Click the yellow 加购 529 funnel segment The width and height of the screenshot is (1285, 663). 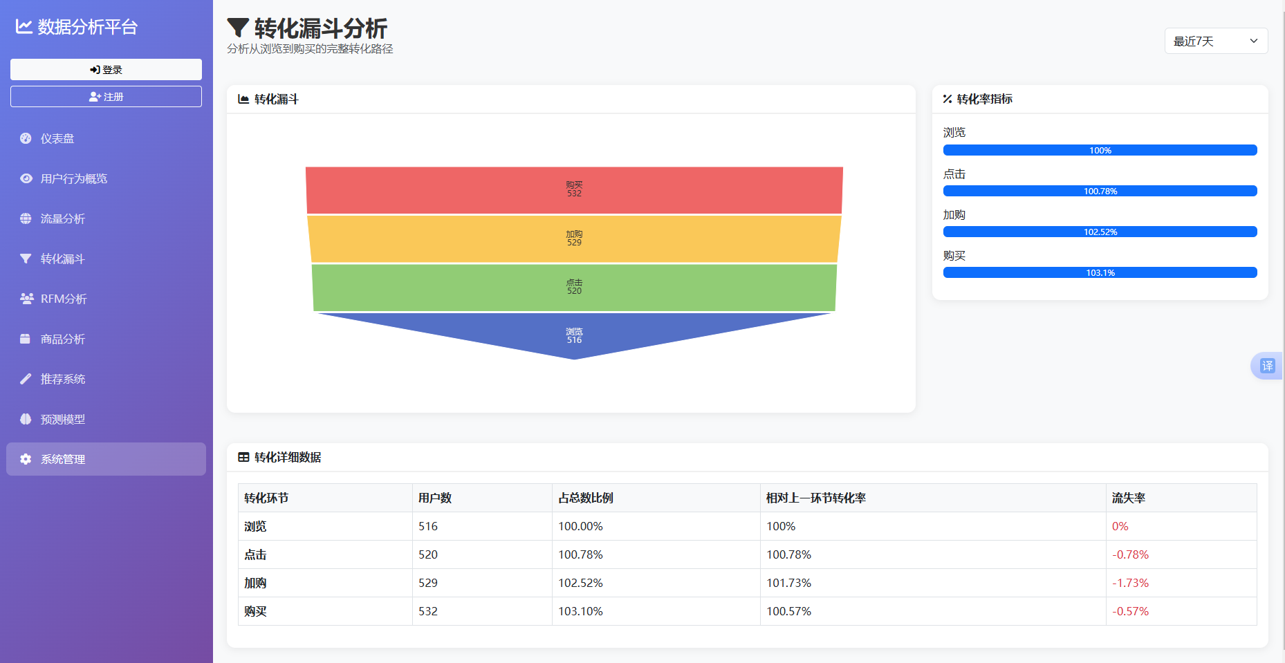point(574,239)
